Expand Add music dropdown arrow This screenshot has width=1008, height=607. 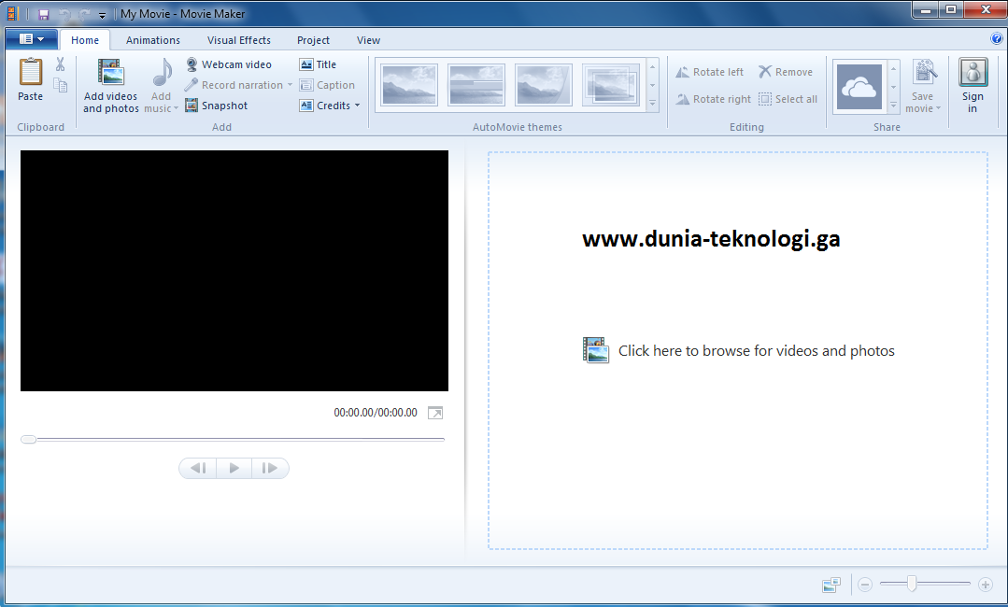point(176,108)
